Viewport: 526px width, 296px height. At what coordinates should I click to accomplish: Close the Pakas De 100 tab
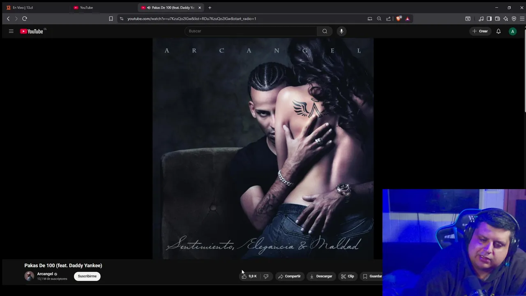[200, 7]
